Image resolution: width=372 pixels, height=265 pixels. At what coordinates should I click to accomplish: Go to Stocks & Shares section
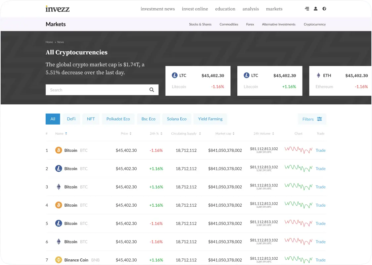pos(200,24)
